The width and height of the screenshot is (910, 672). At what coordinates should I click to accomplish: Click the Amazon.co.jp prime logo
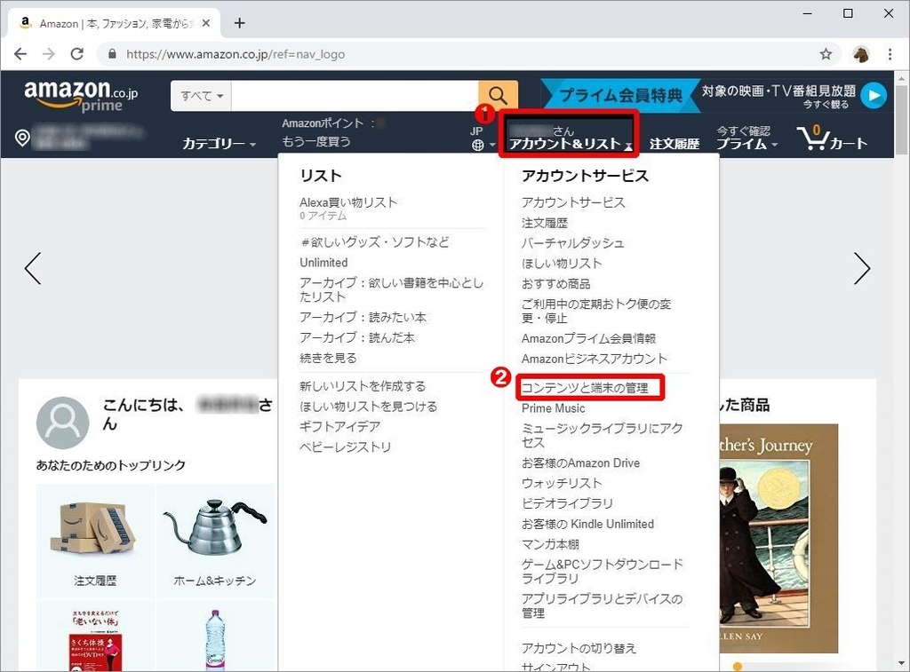[81, 96]
